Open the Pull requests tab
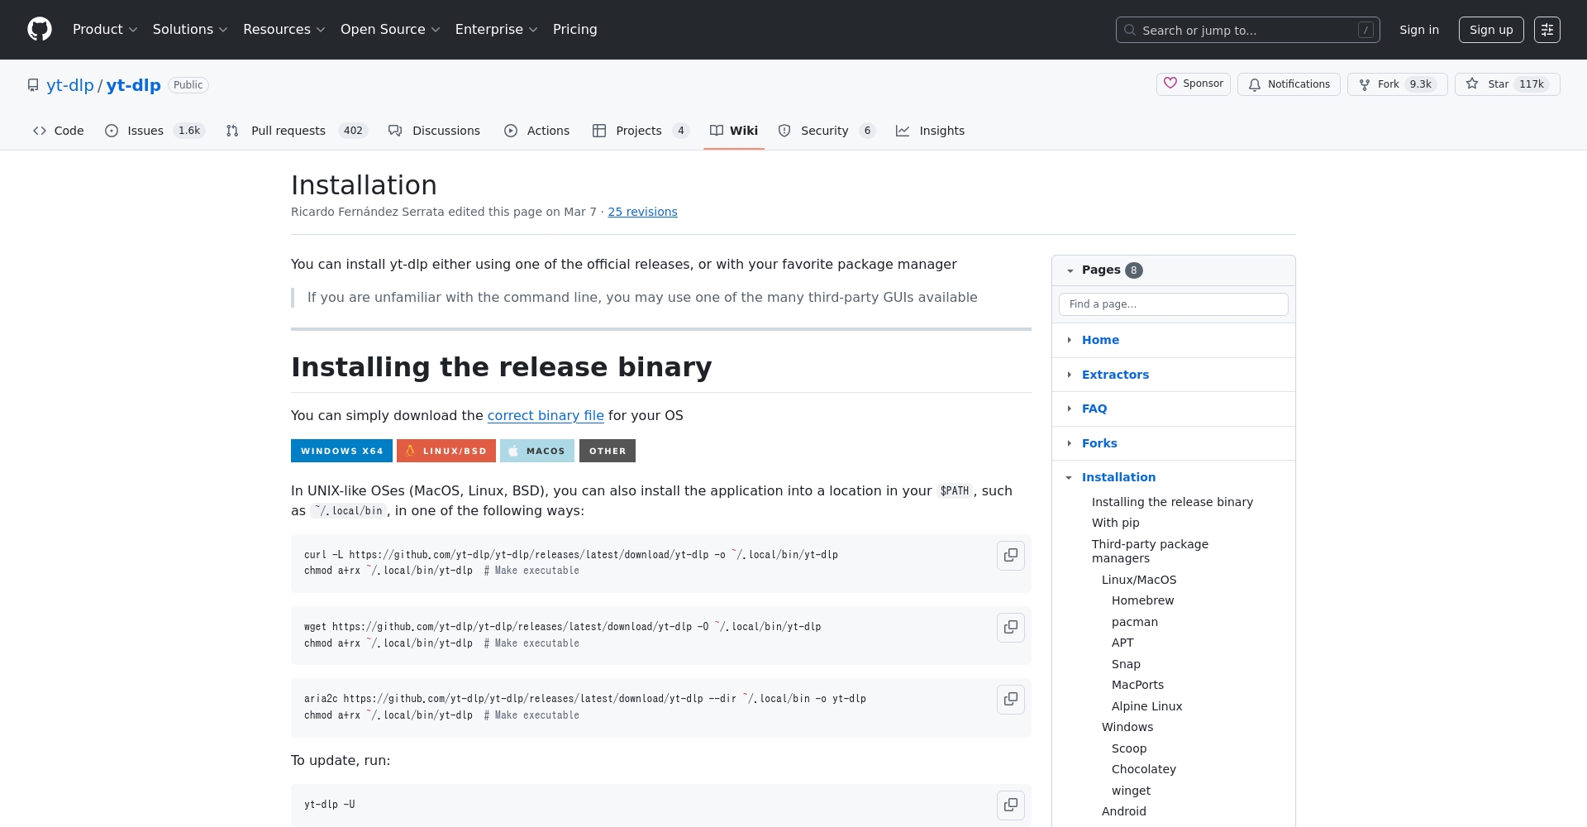 (x=296, y=131)
